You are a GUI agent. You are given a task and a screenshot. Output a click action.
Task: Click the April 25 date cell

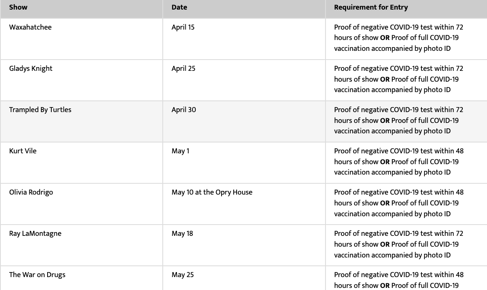click(x=244, y=80)
